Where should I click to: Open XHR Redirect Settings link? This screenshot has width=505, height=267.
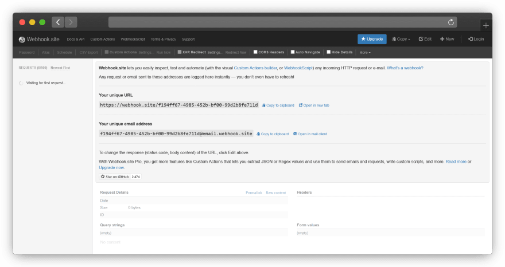(x=215, y=53)
